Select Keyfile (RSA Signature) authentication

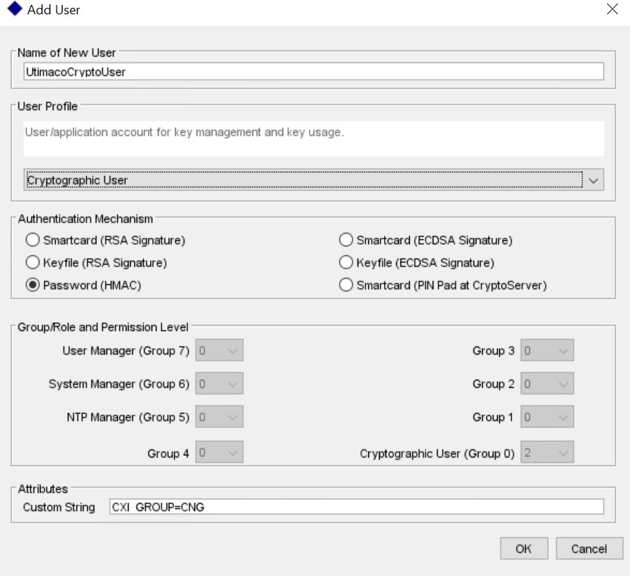(x=96, y=262)
